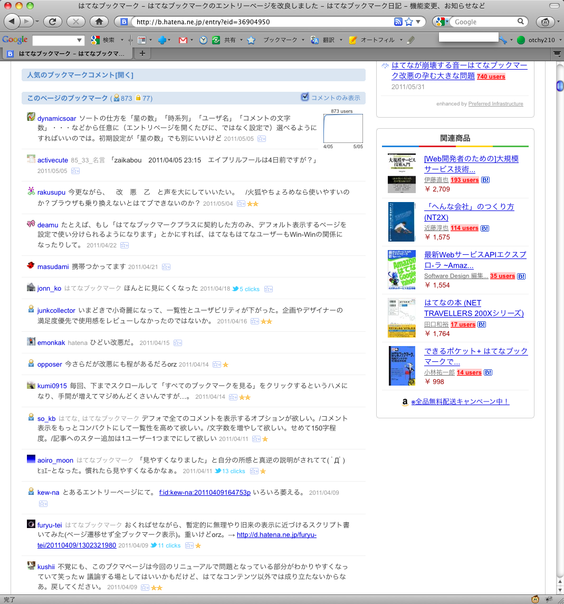This screenshot has width=564, height=604.
Task: Open the はてなの本 (NET TRAVELLERS 200Xシリーズ) product link
Action: (x=474, y=308)
